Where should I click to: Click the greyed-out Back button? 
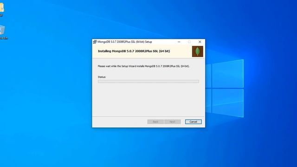coord(155,122)
